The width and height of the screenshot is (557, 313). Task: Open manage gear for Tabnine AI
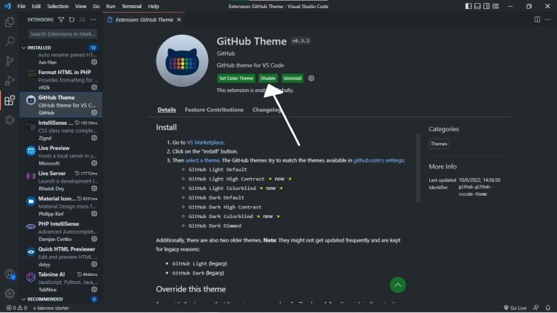tap(94, 289)
